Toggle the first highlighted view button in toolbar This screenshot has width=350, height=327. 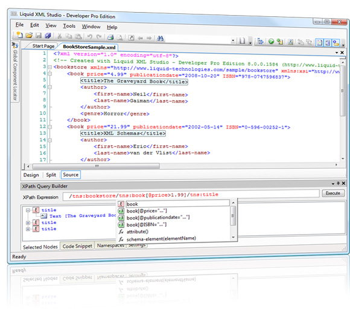pyautogui.click(x=320, y=43)
